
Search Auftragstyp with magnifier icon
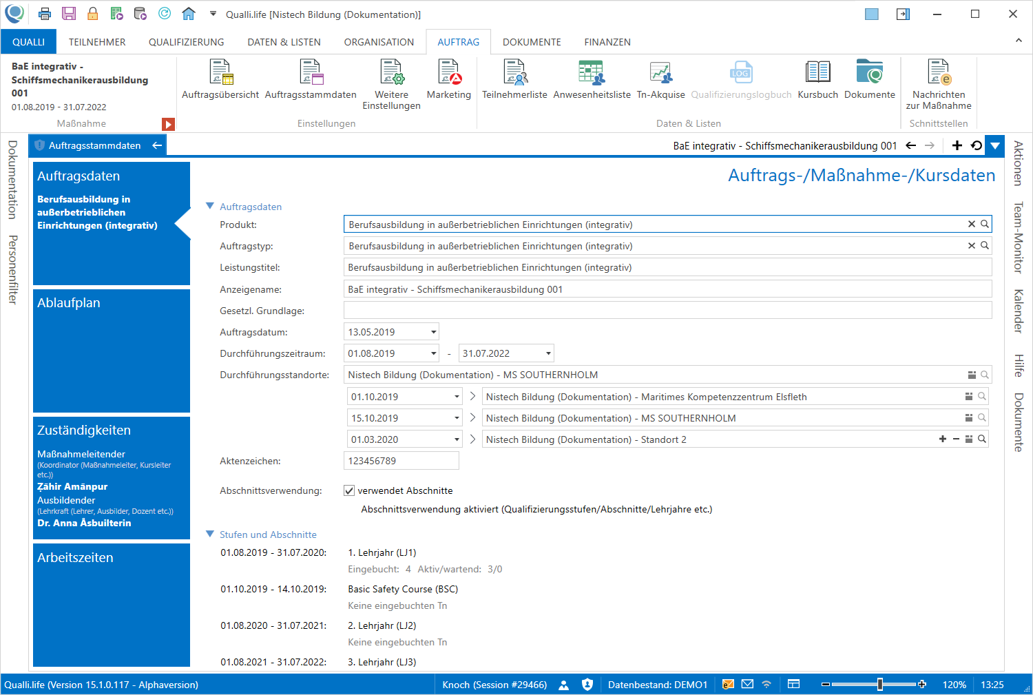pyautogui.click(x=985, y=245)
